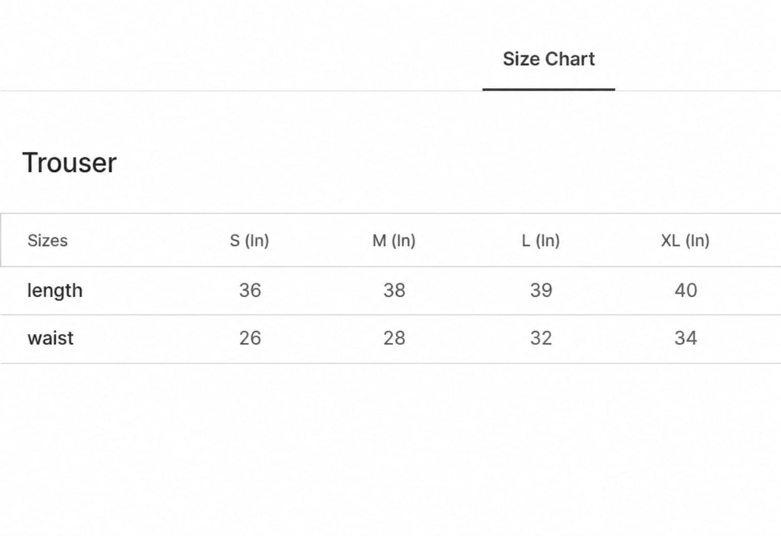Select waist value 26 for size S

[250, 338]
